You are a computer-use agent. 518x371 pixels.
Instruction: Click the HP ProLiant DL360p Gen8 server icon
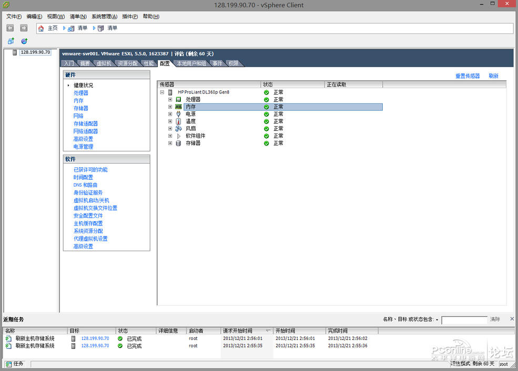click(170, 92)
